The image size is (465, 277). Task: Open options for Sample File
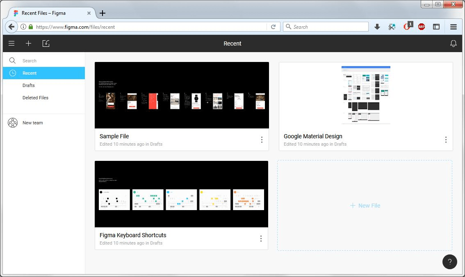[262, 140]
